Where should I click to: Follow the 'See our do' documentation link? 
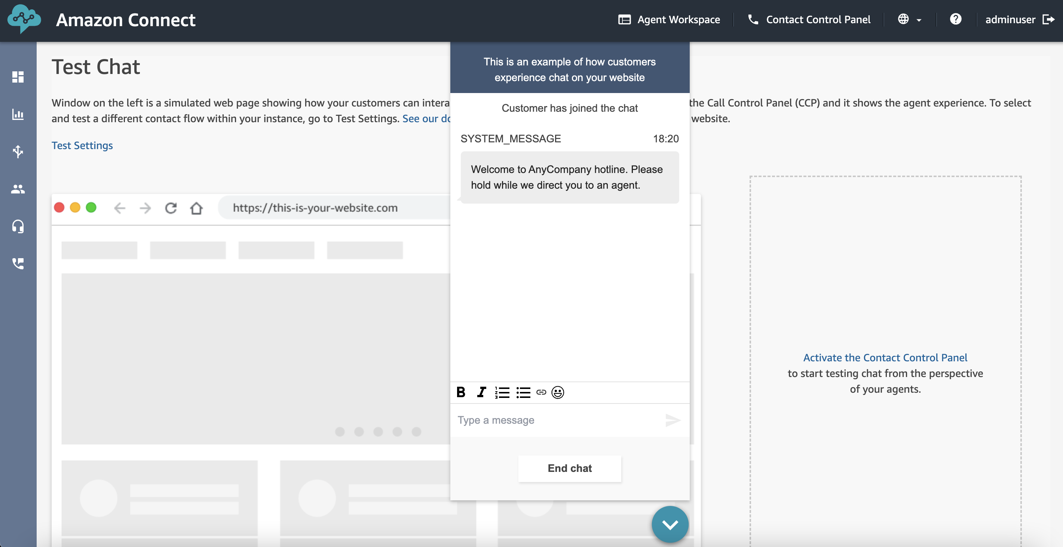point(426,118)
